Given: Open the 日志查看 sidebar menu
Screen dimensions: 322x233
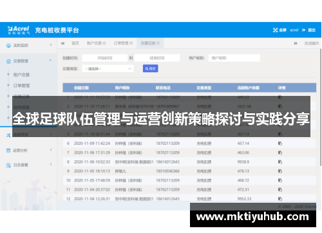Looking at the screenshot, I should (28, 165).
